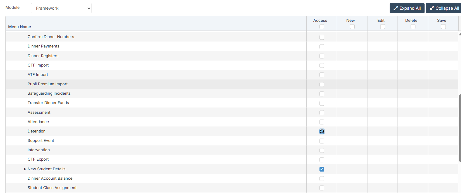461x193 pixels.
Task: Tick the Access header select-all checkbox
Action: point(322,27)
